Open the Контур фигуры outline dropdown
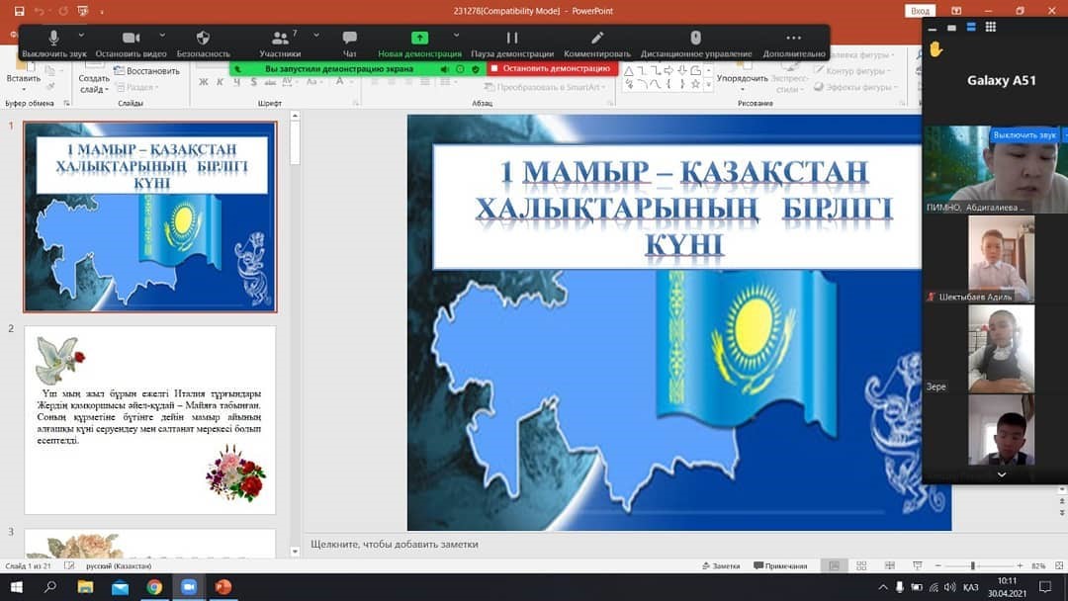The width and height of the screenshot is (1068, 601). click(854, 71)
